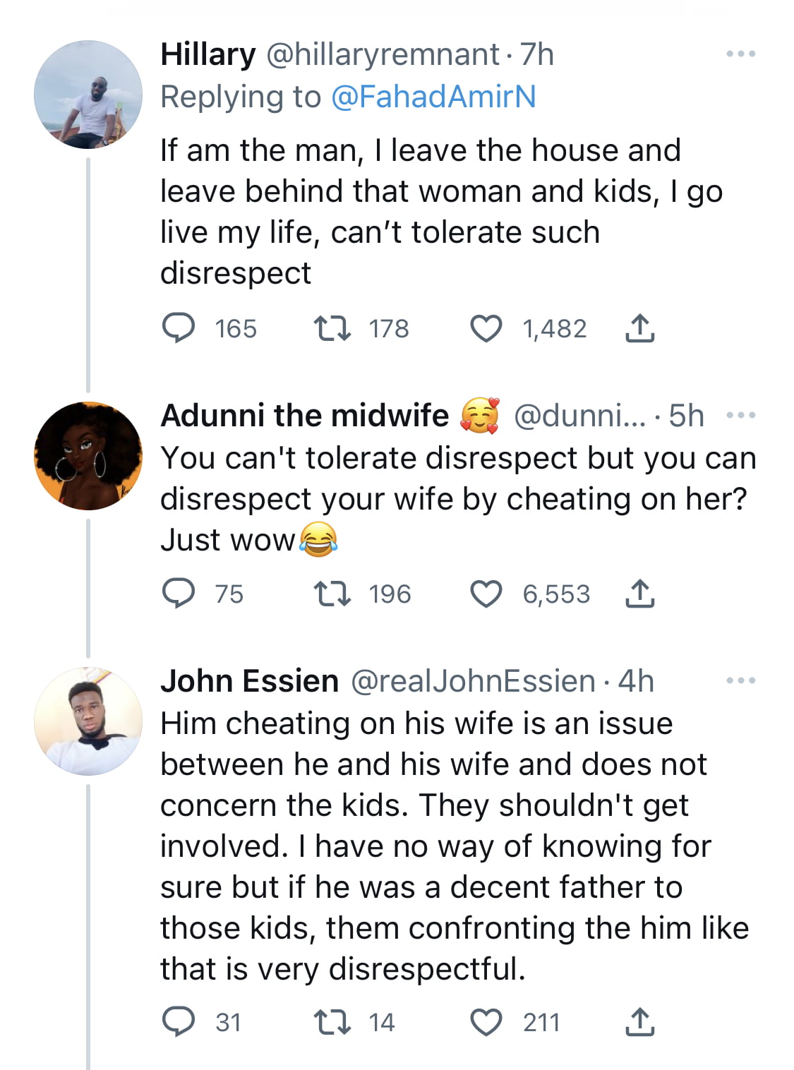This screenshot has width=794, height=1070.
Task: Reply to Hillary's tweet
Action: point(179,328)
